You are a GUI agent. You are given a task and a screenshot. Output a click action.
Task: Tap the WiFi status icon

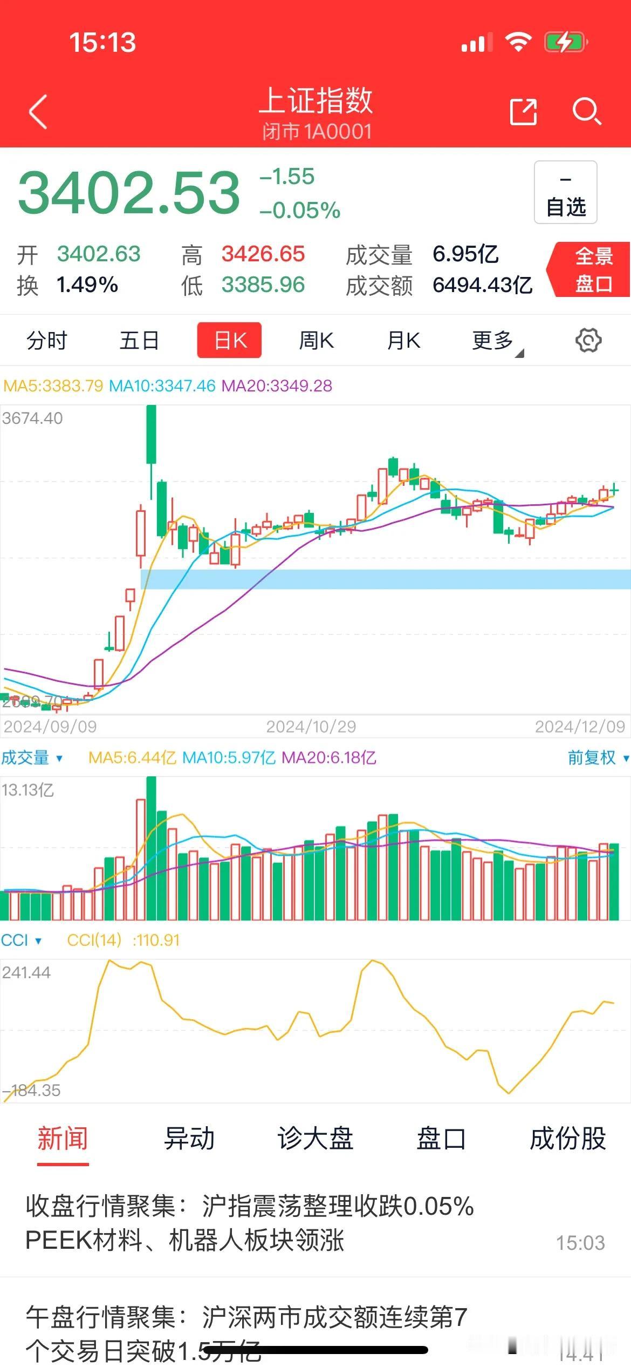pos(518,42)
